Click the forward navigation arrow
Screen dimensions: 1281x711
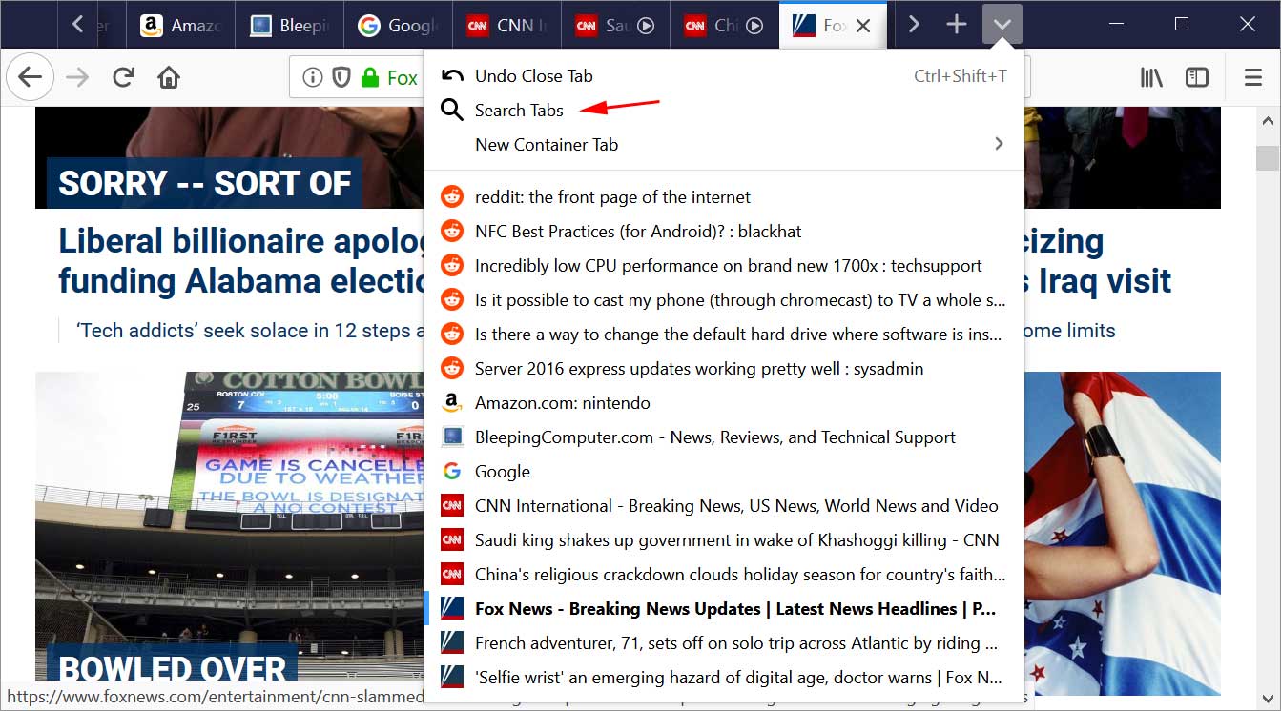pyautogui.click(x=77, y=77)
